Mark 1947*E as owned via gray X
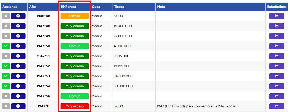Screen dimensions: 290x112 6,106
